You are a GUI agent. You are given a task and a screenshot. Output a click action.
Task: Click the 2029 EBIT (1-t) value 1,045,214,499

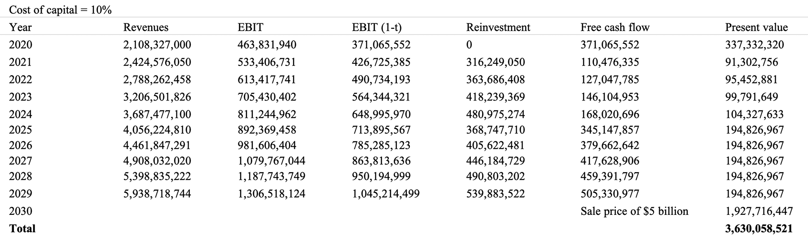click(x=386, y=194)
